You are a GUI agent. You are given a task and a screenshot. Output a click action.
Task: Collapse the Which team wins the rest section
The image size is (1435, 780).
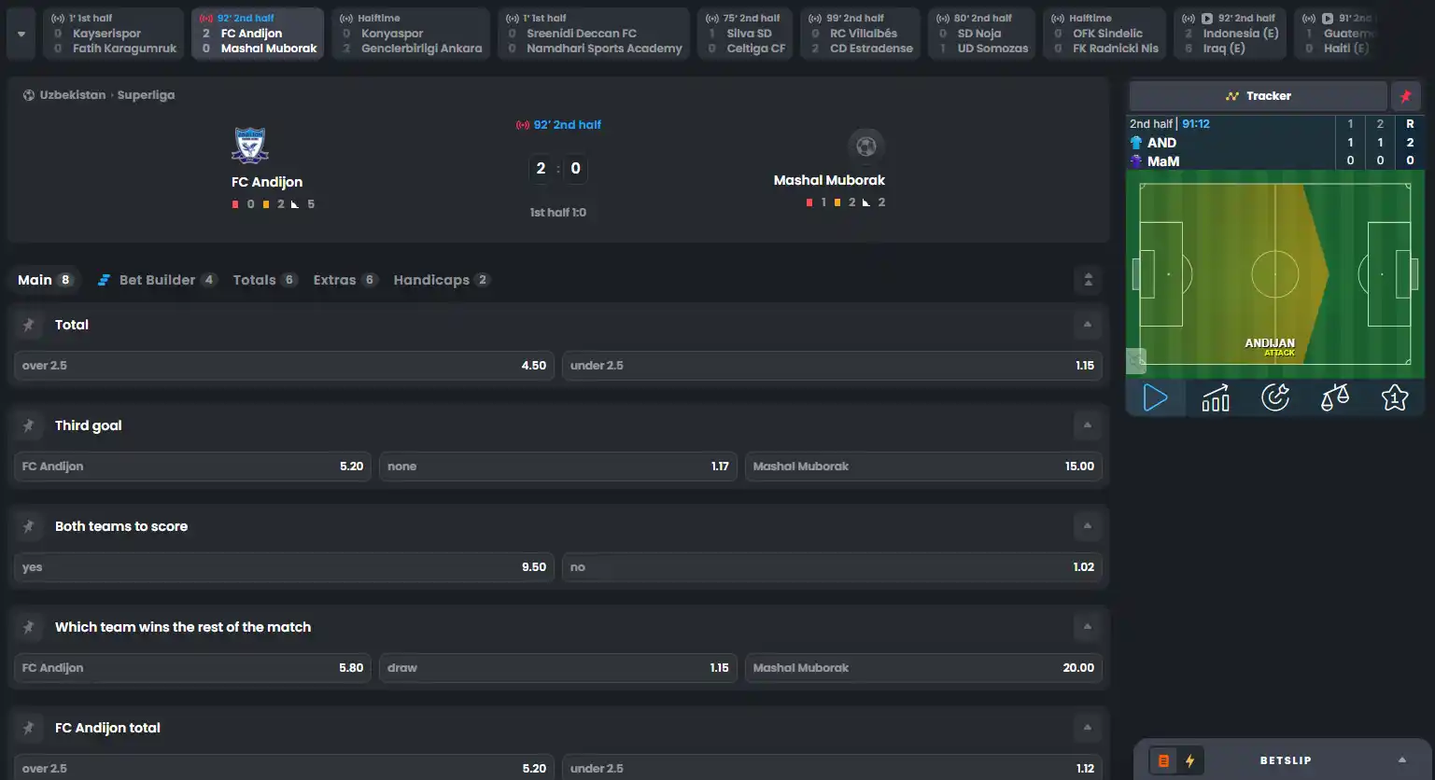coord(1087,627)
